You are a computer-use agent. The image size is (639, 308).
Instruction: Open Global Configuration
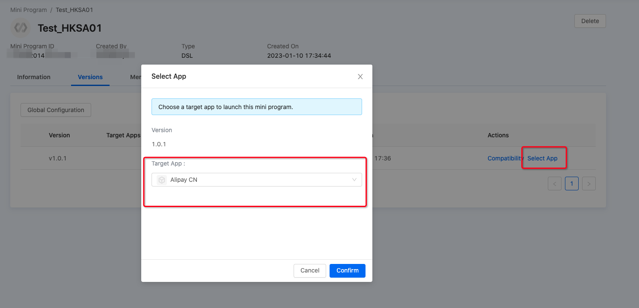[56, 110]
